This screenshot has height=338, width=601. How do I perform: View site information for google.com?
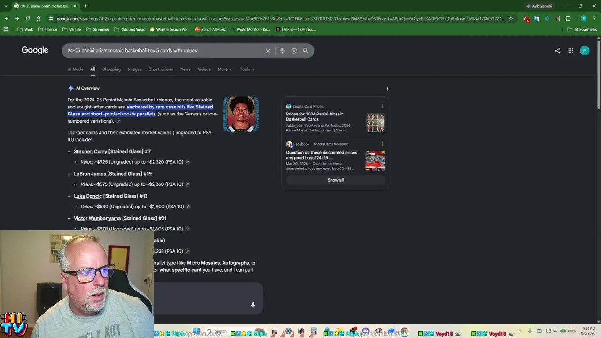(x=51, y=19)
